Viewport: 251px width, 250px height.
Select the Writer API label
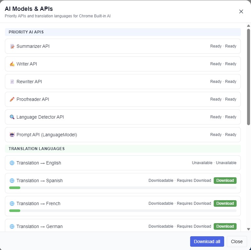27,64
